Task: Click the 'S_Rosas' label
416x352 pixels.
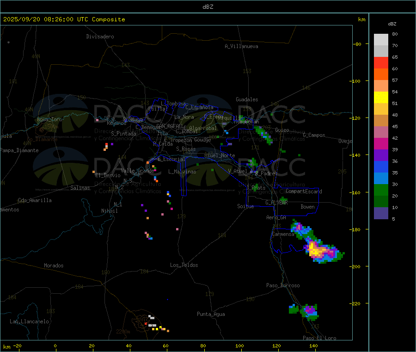Action: coord(186,149)
